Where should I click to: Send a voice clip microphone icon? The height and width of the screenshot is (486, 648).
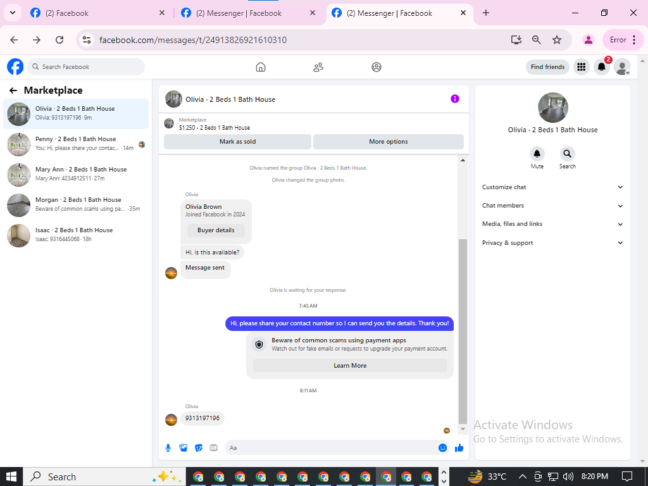[x=168, y=447]
